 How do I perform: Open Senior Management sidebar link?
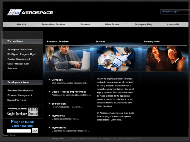pyautogui.click(x=18, y=64)
